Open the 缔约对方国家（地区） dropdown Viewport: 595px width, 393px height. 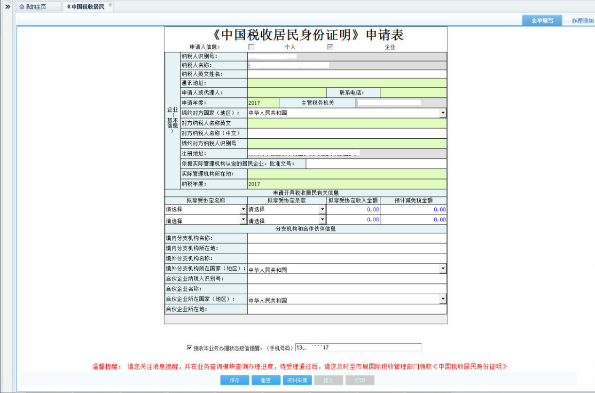click(x=442, y=113)
